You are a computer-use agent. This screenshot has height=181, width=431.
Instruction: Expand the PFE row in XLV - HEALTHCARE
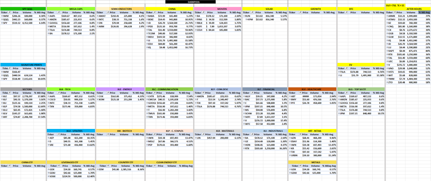[290, 103]
